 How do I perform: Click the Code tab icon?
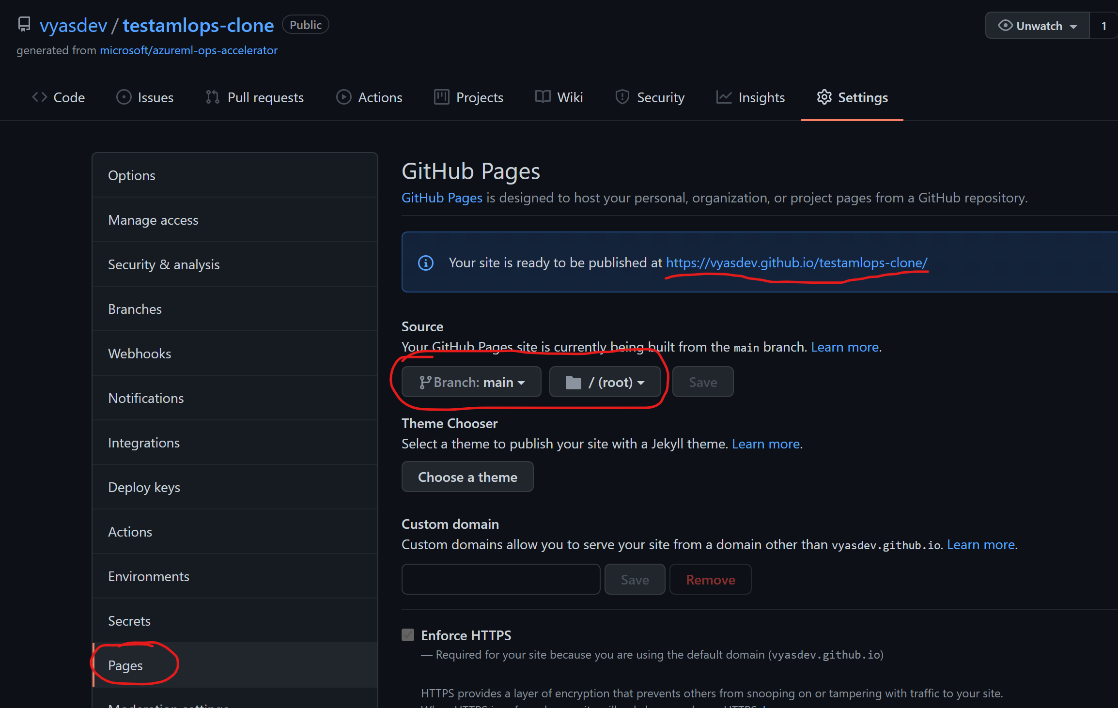(40, 97)
